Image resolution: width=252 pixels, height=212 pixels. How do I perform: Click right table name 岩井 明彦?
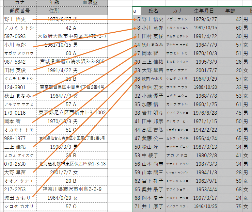pos(153,113)
